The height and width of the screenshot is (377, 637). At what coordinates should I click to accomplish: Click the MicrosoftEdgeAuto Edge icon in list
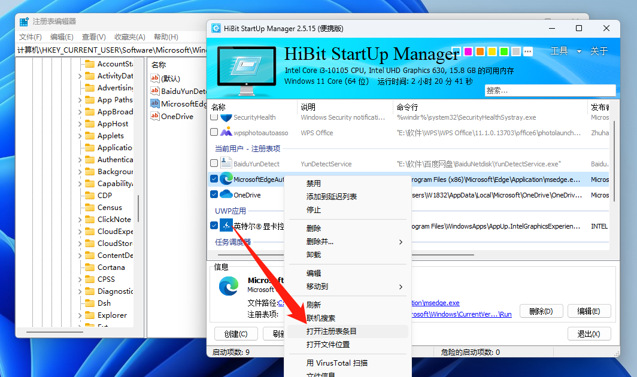pos(226,179)
